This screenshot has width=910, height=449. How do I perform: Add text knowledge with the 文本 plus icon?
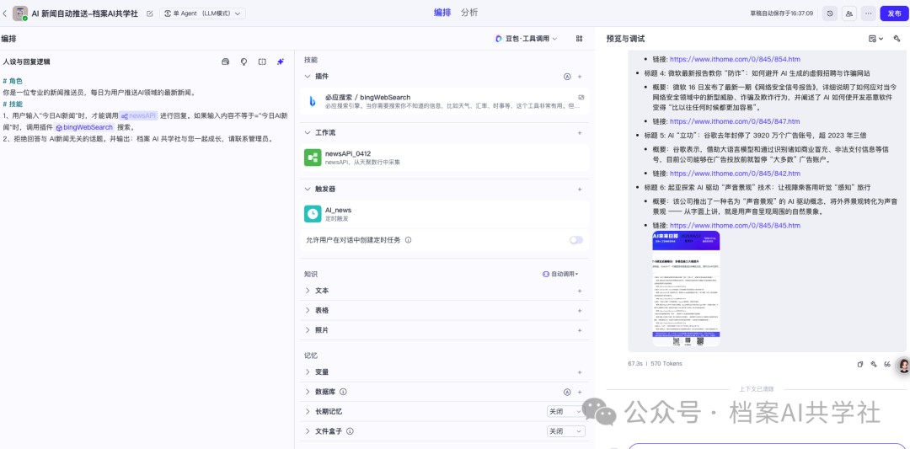(x=580, y=291)
